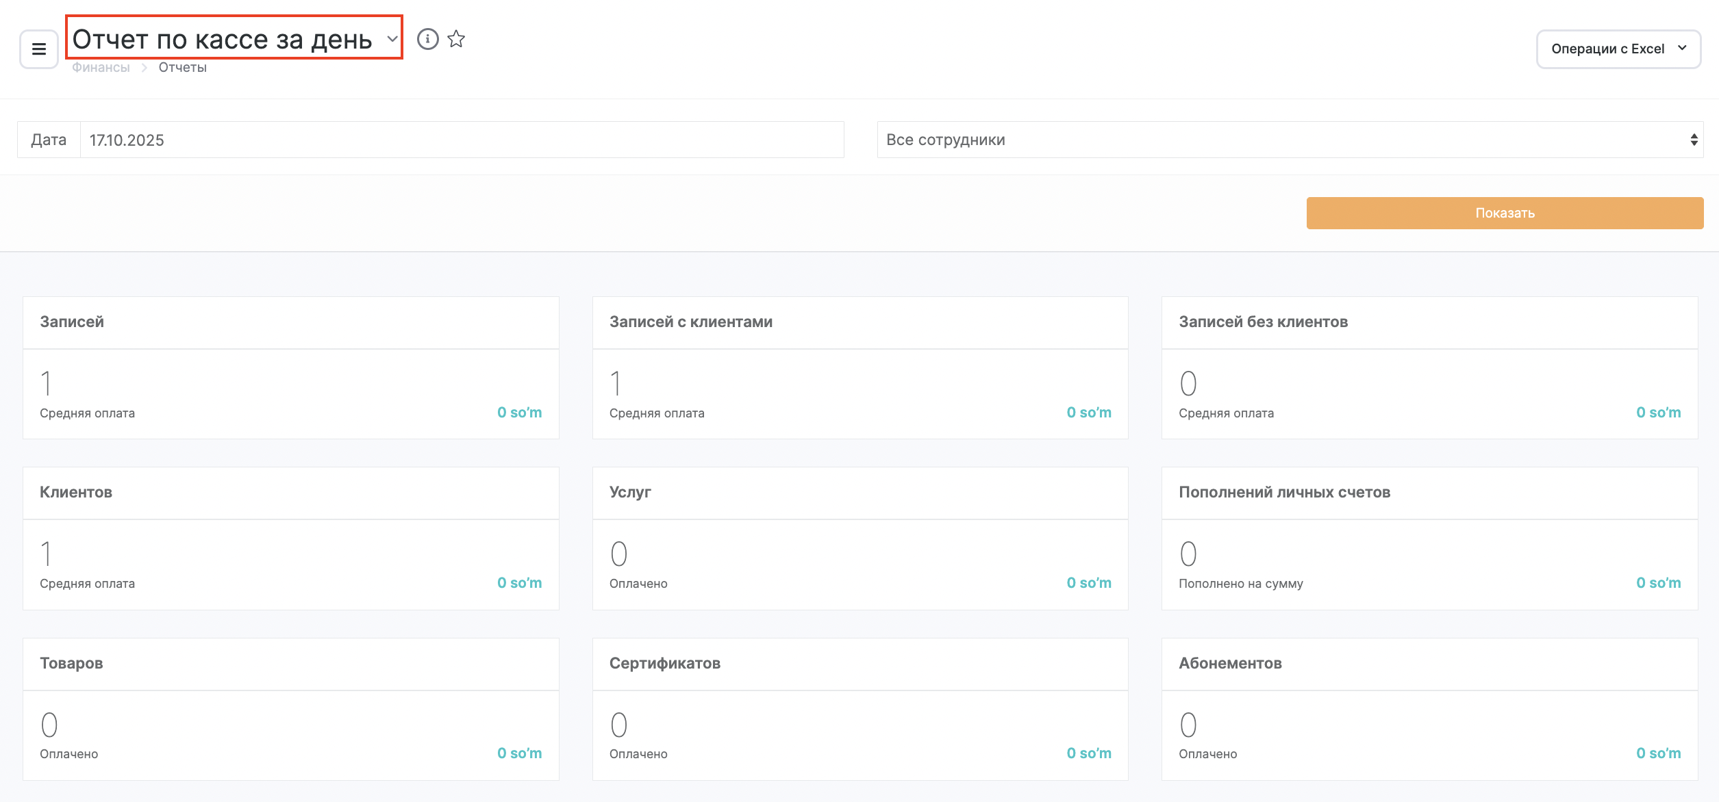Image resolution: width=1719 pixels, height=802 pixels.
Task: Click the Клиентов card header
Action: click(x=290, y=493)
